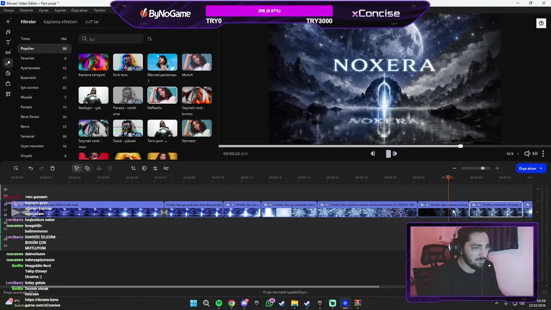This screenshot has width=551, height=310.
Task: Select the Kamera titreşimi filter thumbnail
Action: 93,62
